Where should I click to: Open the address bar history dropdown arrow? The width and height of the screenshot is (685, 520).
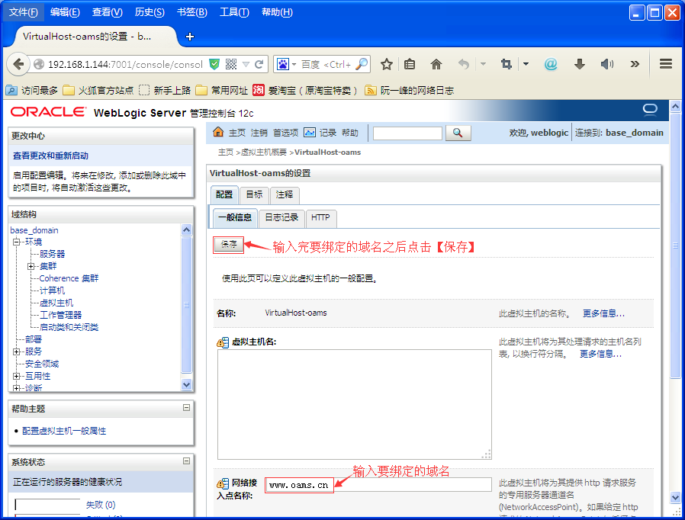point(246,65)
